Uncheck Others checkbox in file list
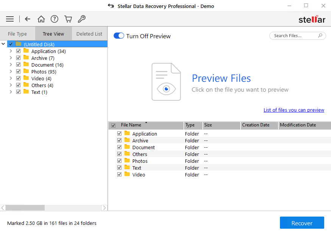The image size is (331, 234). click(120, 154)
